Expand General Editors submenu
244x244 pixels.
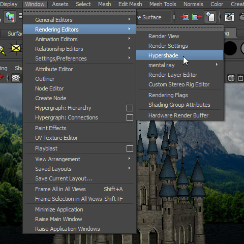tap(79, 20)
